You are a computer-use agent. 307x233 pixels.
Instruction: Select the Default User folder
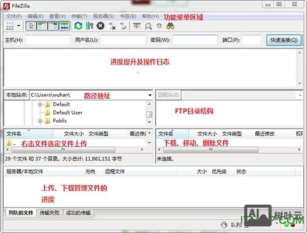click(x=68, y=113)
